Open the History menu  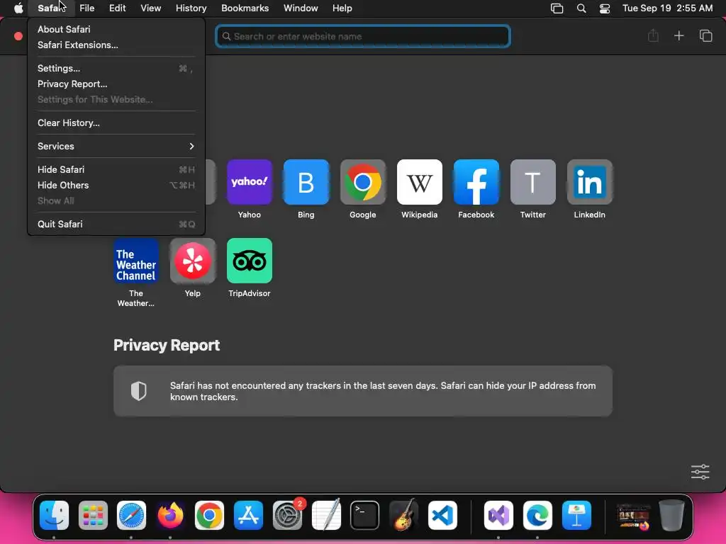pyautogui.click(x=191, y=8)
